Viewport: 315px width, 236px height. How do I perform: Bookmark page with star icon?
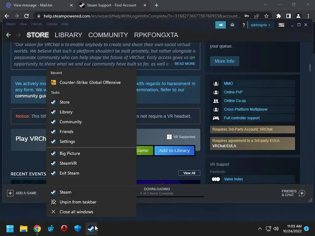point(266,16)
